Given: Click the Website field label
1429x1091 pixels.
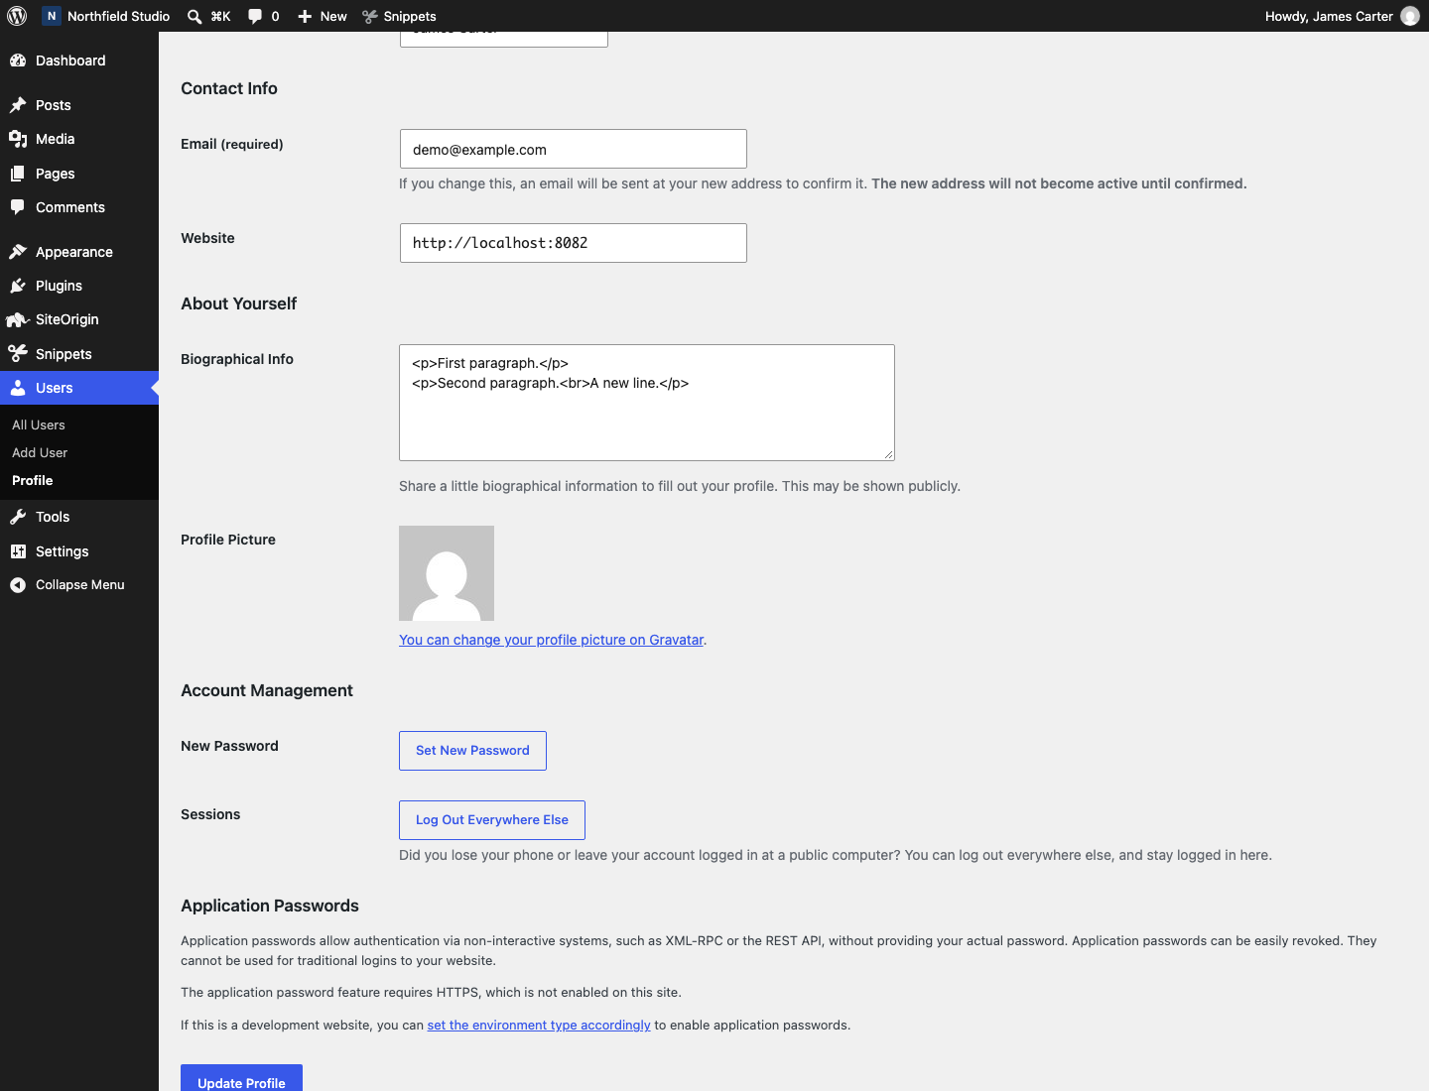Looking at the screenshot, I should tap(207, 238).
